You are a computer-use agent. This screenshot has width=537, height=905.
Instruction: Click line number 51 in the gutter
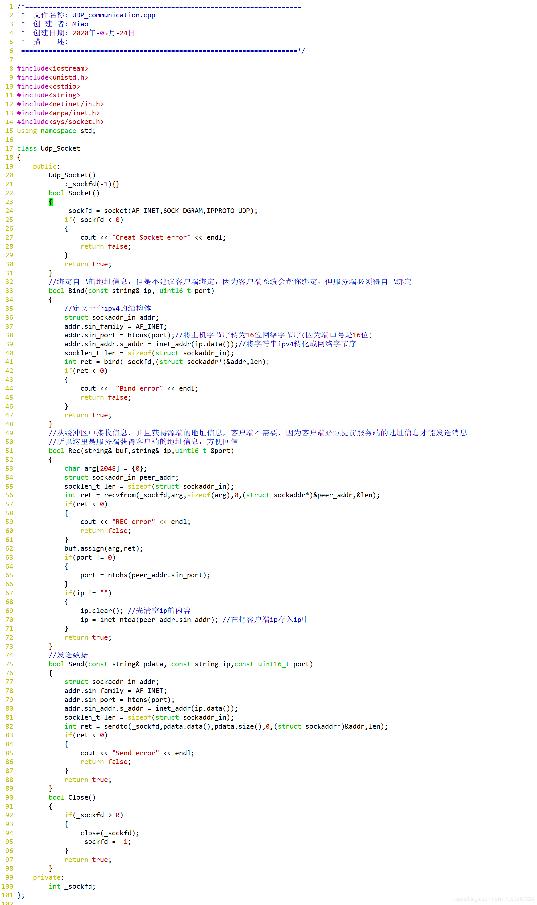(x=9, y=451)
